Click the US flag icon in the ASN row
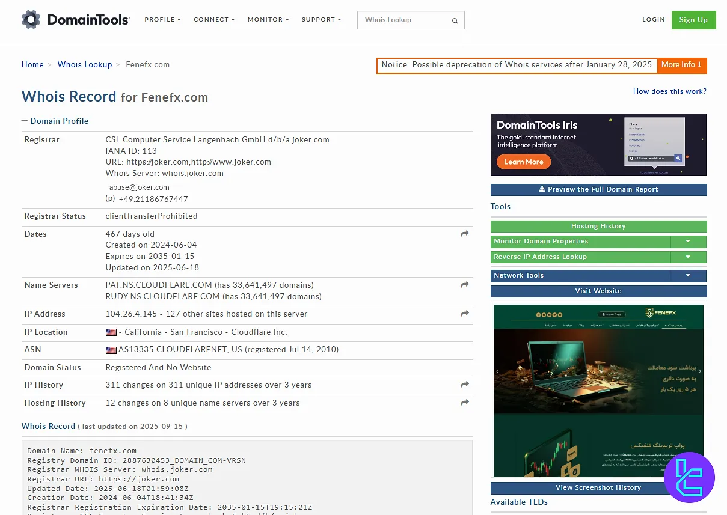This screenshot has height=515, width=727. [x=111, y=349]
